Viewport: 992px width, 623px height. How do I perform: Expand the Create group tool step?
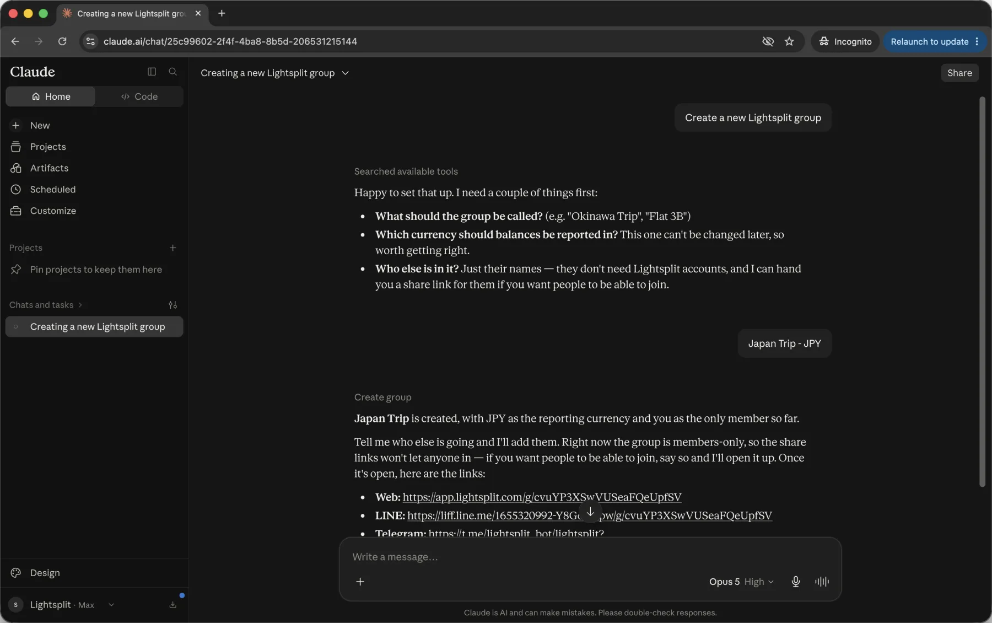pyautogui.click(x=382, y=398)
